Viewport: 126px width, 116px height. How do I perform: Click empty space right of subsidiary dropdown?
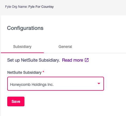pos(115,84)
